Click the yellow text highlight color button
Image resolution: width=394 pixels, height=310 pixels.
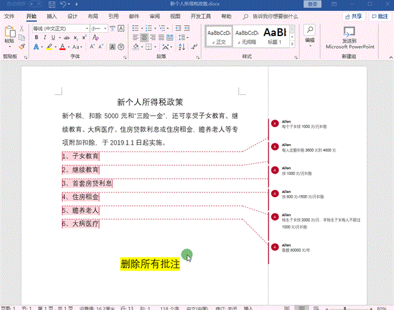[48, 47]
